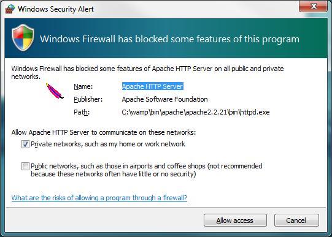Enable Private networks checkbox
This screenshot has height=237, width=332.
coord(25,145)
